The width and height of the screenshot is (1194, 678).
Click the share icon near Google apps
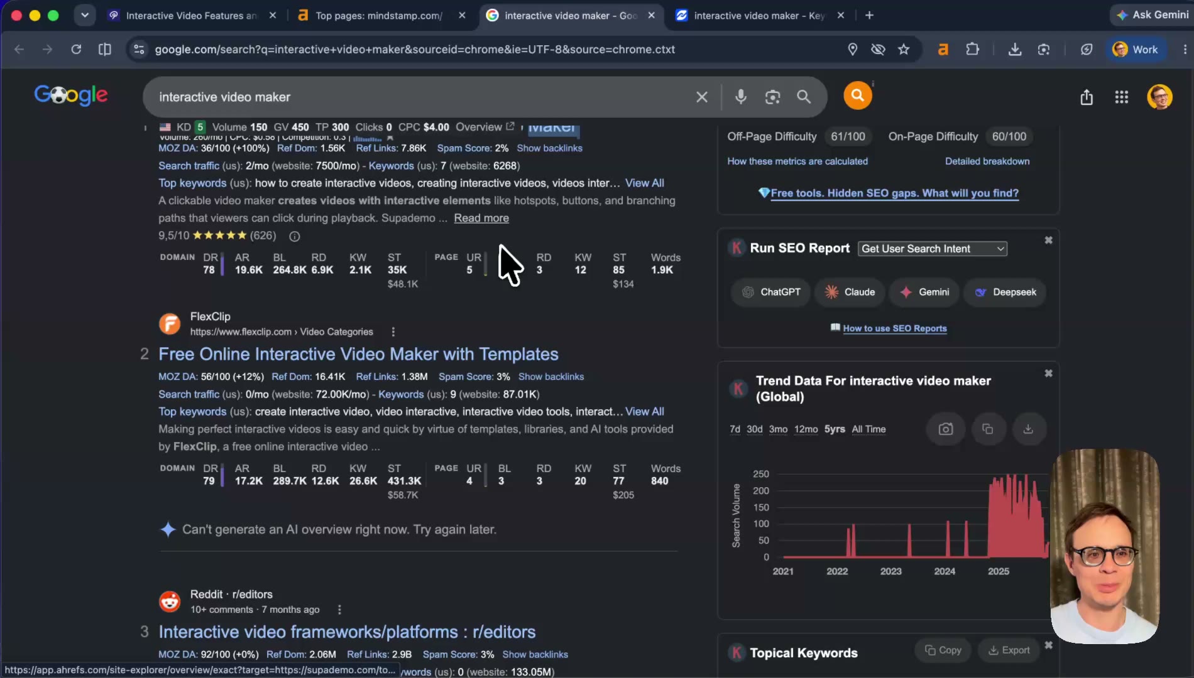[x=1087, y=97]
